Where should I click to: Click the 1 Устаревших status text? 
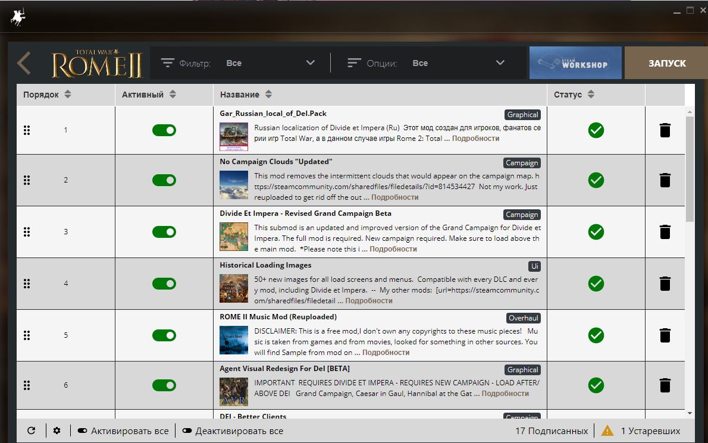pos(650,431)
